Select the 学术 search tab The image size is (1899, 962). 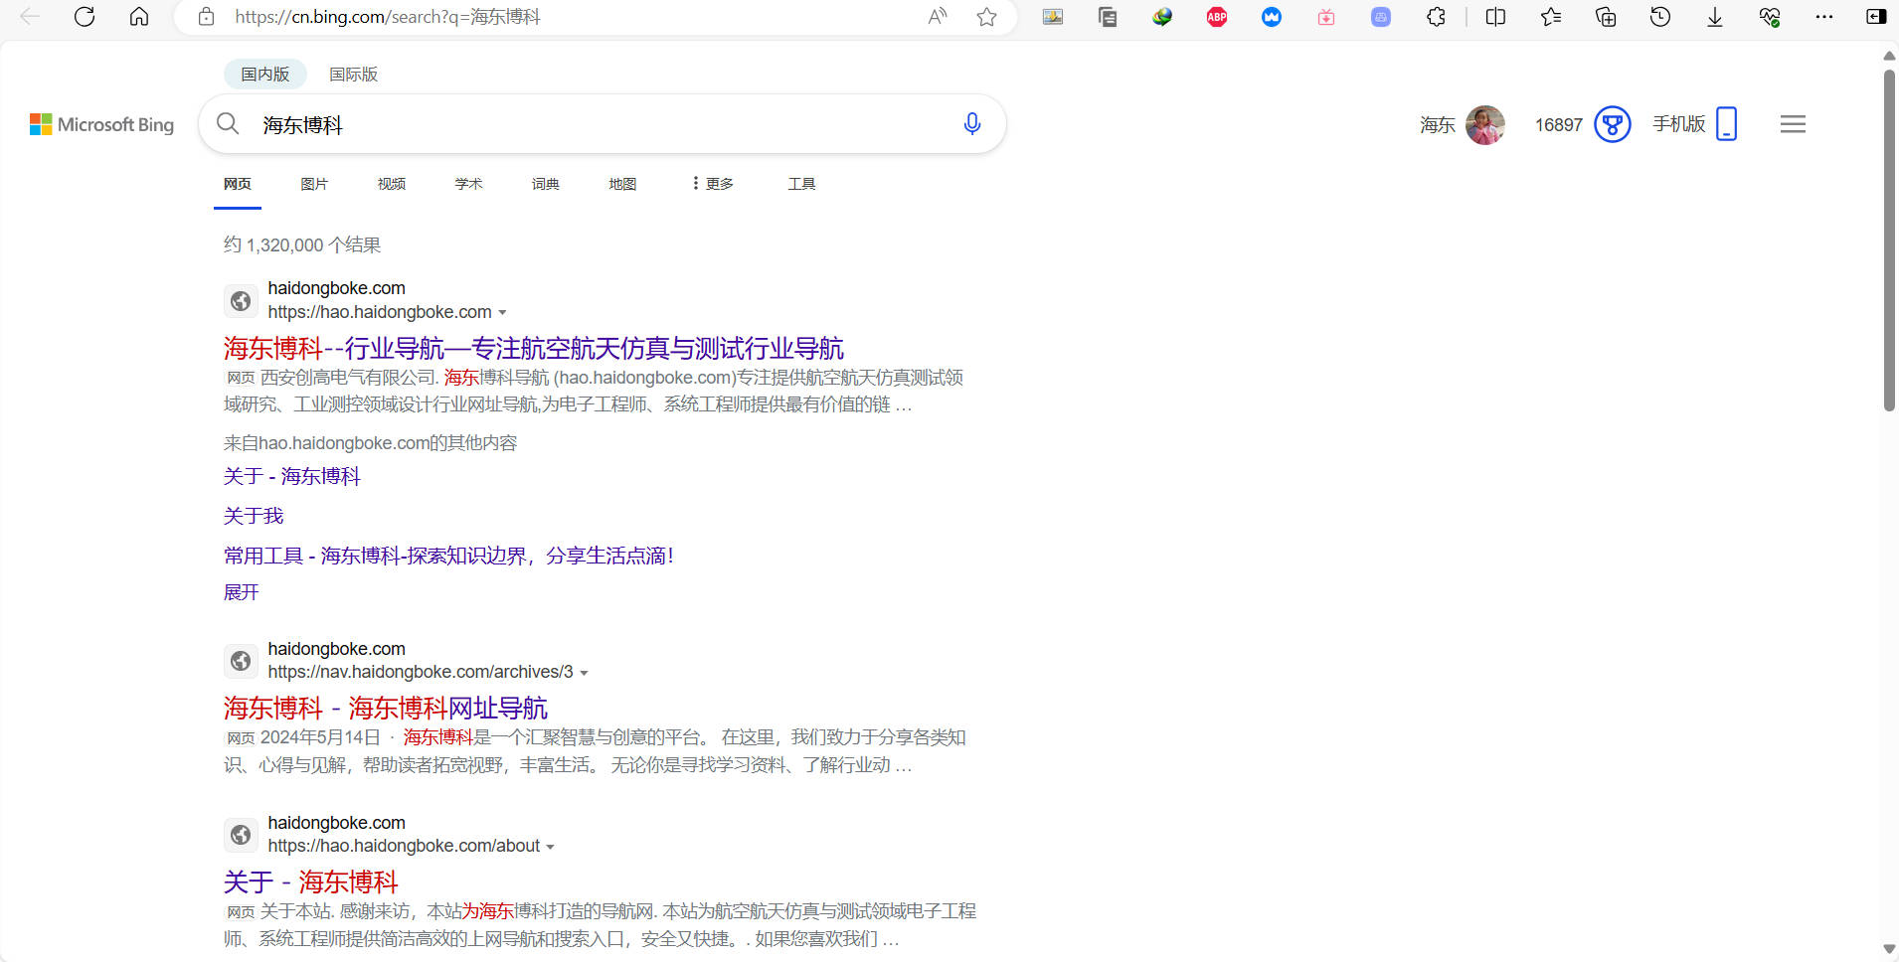point(468,184)
